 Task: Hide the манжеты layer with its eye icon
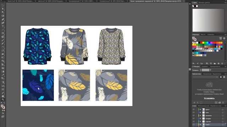tap(194, 116)
